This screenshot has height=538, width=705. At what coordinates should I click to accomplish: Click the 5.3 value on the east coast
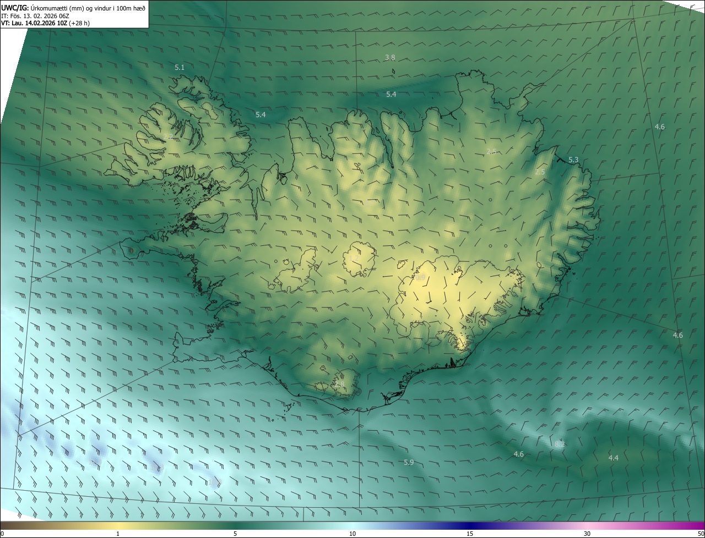[x=573, y=160]
